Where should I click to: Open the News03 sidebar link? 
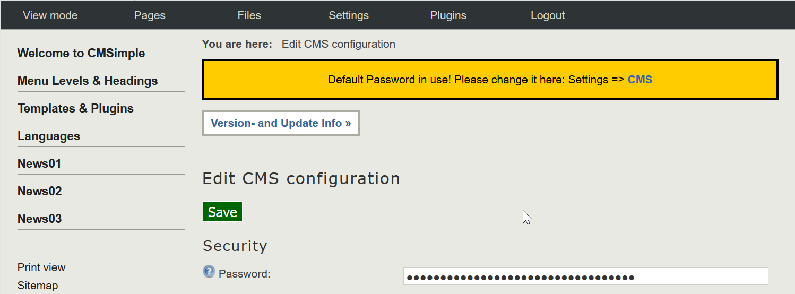pyautogui.click(x=39, y=219)
